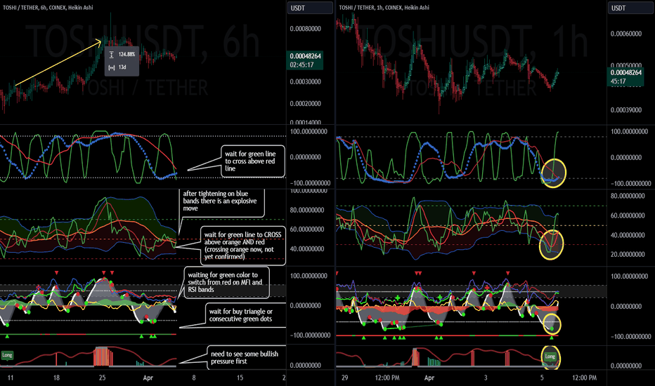Click the Long label on 1h chart
This screenshot has height=386, width=655.
tap(550, 357)
